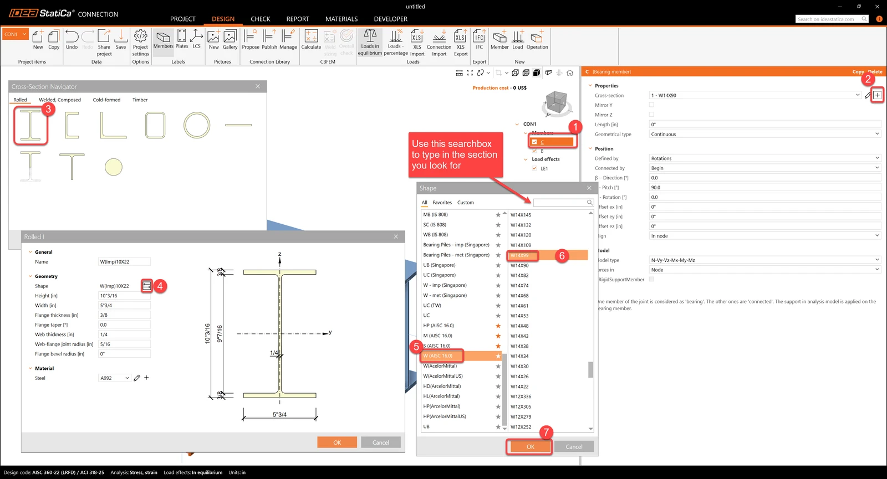
Task: Collapse the Load effects tree node
Action: pyautogui.click(x=526, y=159)
